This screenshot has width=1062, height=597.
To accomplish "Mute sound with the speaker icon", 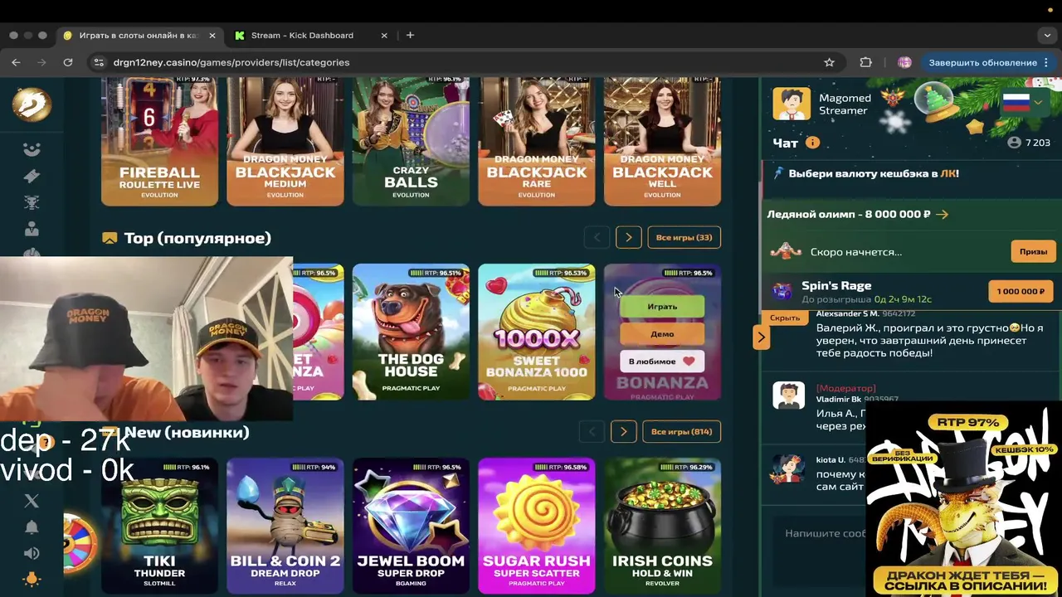I will [x=32, y=553].
